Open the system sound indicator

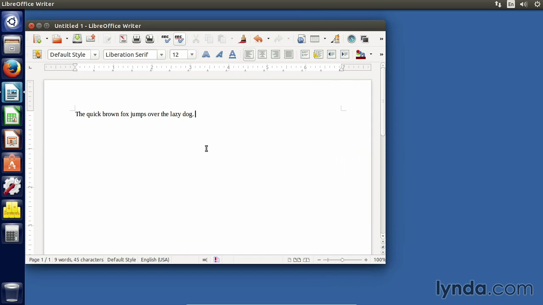(x=523, y=4)
